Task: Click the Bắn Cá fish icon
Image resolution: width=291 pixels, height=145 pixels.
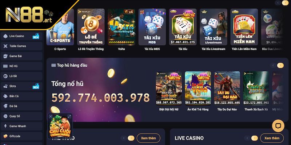Action: pos(5,96)
